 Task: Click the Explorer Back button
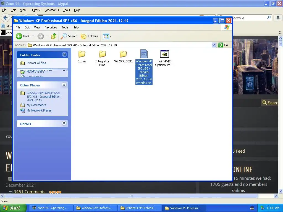[23, 36]
